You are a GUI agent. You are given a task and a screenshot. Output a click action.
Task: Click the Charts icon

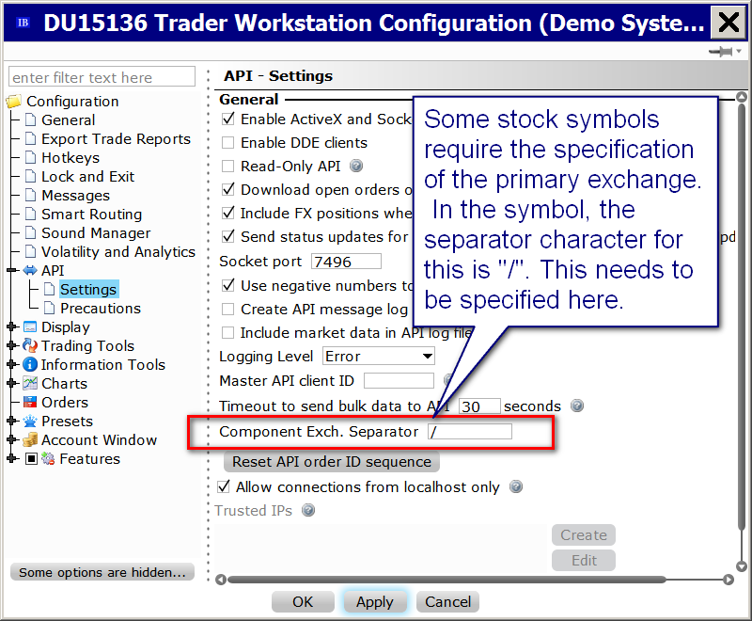point(30,383)
